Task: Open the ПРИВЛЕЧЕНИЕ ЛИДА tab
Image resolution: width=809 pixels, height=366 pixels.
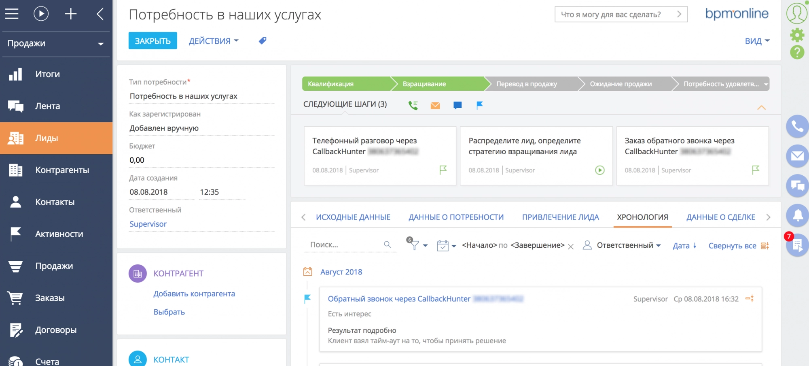Action: (x=561, y=217)
